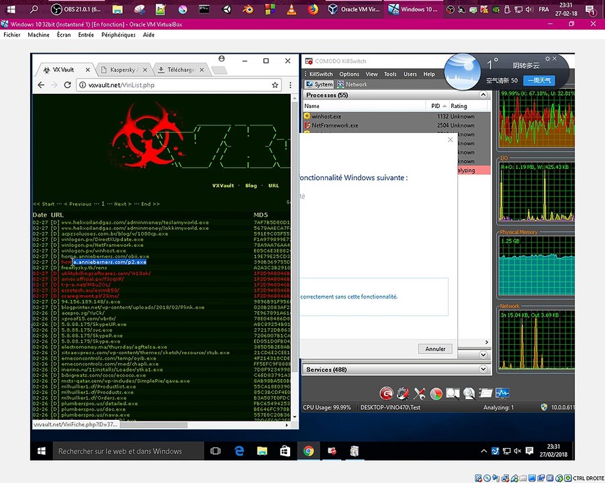Click the Windows search box in VM taskbar
605x483 pixels.
pos(128,451)
